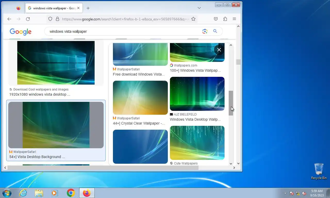Open a new tab with plus button
330x198 pixels.
[x=88, y=8]
